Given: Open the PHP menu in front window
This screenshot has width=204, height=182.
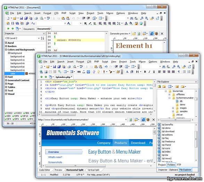Looking at the screenshot, I should (97, 62).
